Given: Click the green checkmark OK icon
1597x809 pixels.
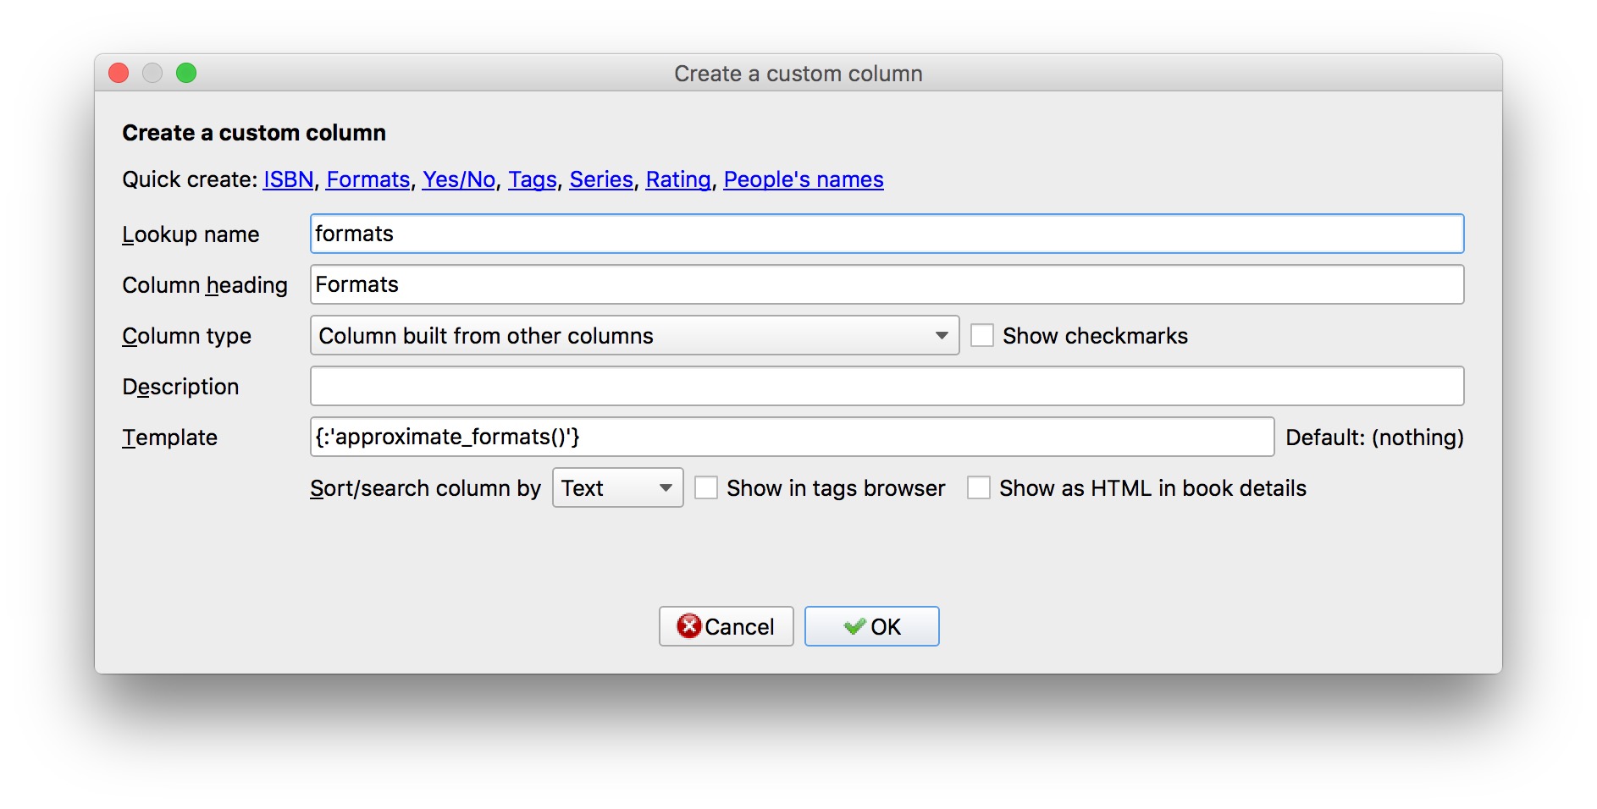Looking at the screenshot, I should (x=854, y=626).
